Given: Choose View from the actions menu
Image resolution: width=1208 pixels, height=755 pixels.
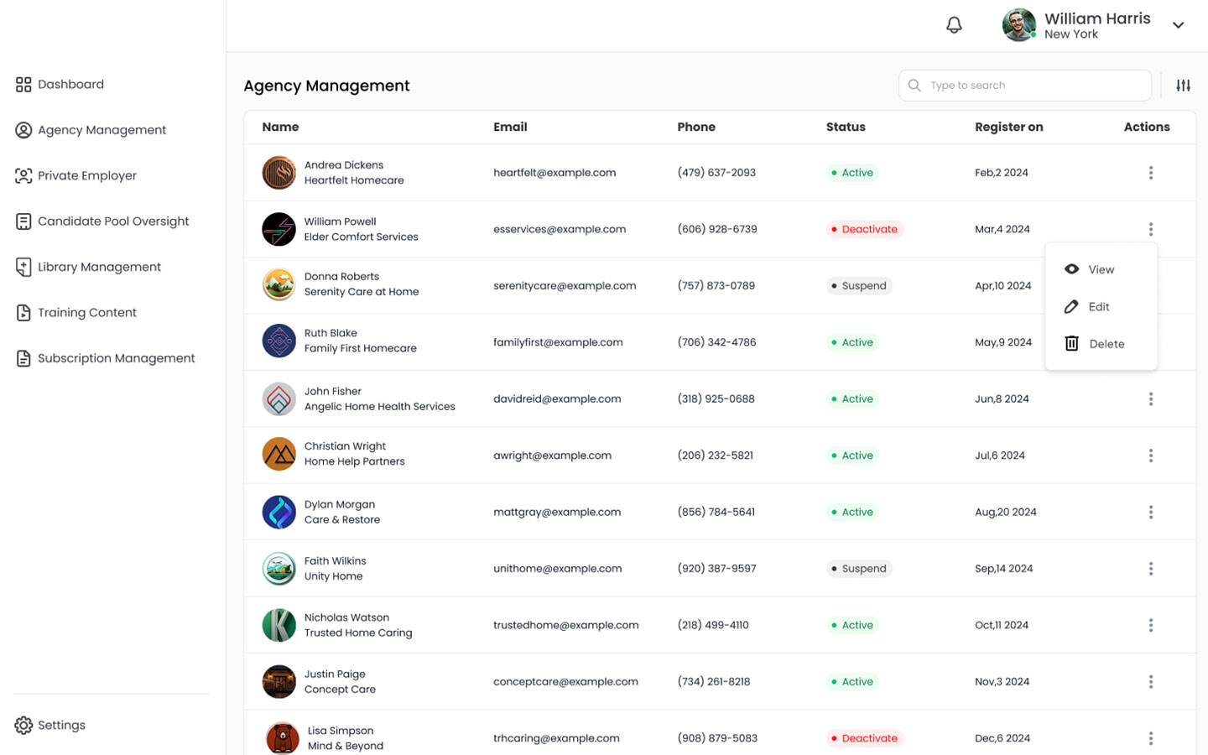Looking at the screenshot, I should click(x=1101, y=269).
